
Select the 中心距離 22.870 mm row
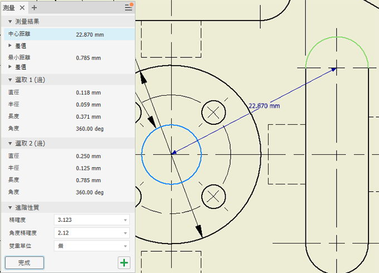pos(69,35)
